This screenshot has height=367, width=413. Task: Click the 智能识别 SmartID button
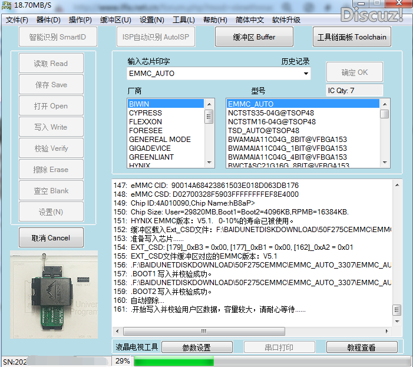[x=58, y=37]
